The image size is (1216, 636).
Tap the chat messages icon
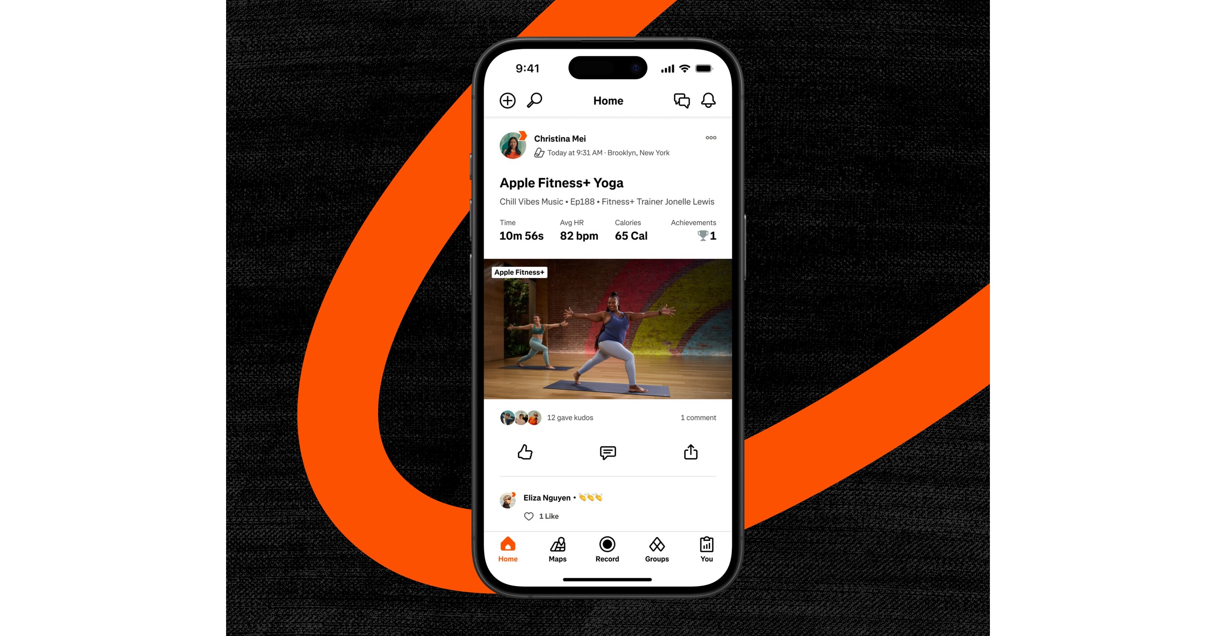pyautogui.click(x=682, y=100)
